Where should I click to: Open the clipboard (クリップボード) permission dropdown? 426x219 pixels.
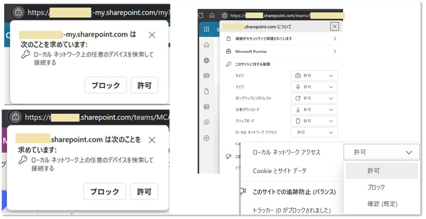coord(314,121)
